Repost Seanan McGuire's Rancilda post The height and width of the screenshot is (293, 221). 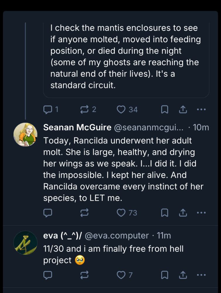point(84,213)
